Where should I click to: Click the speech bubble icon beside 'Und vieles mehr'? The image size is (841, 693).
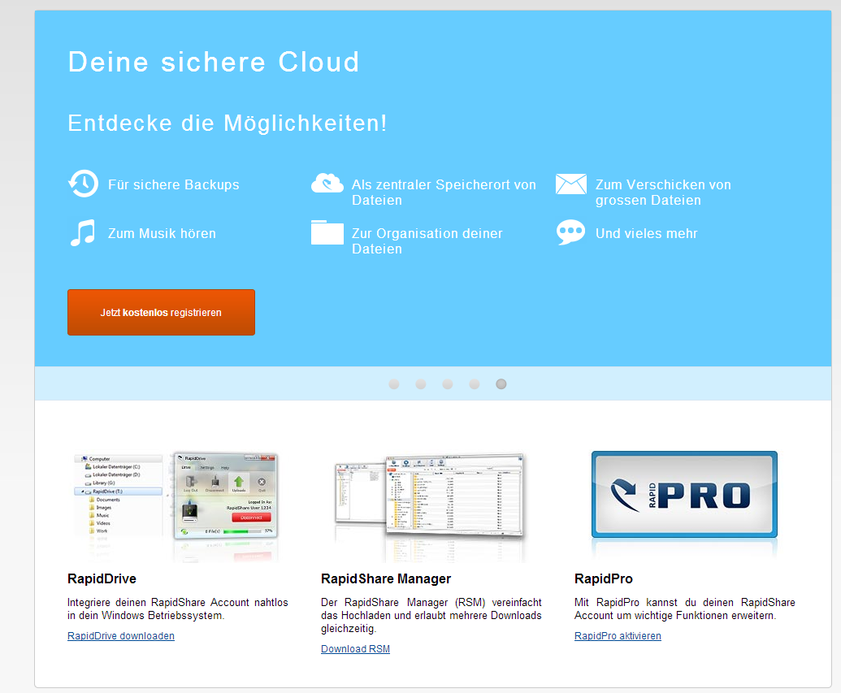click(x=570, y=232)
